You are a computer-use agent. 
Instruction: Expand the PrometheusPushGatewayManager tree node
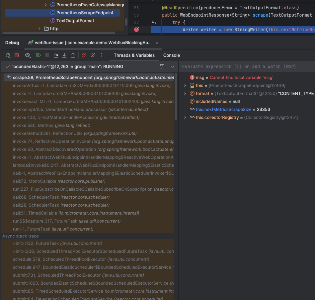click(x=46, y=5)
